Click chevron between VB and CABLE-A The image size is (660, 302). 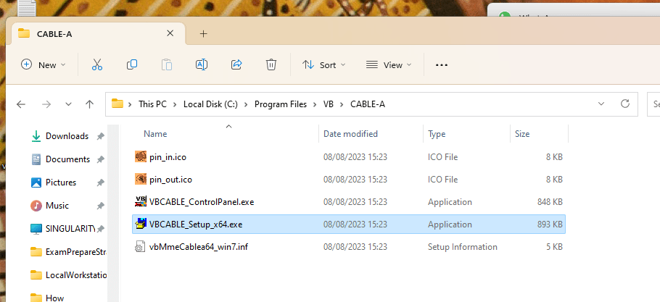[342, 104]
